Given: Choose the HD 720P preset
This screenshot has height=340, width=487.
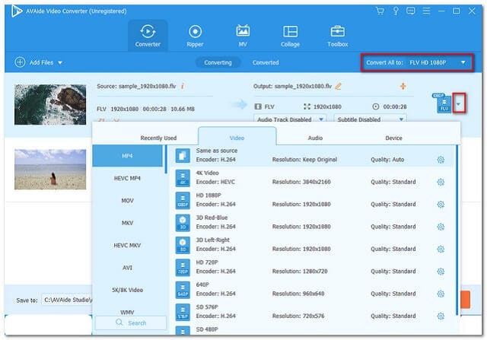Looking at the screenshot, I should 311,267.
